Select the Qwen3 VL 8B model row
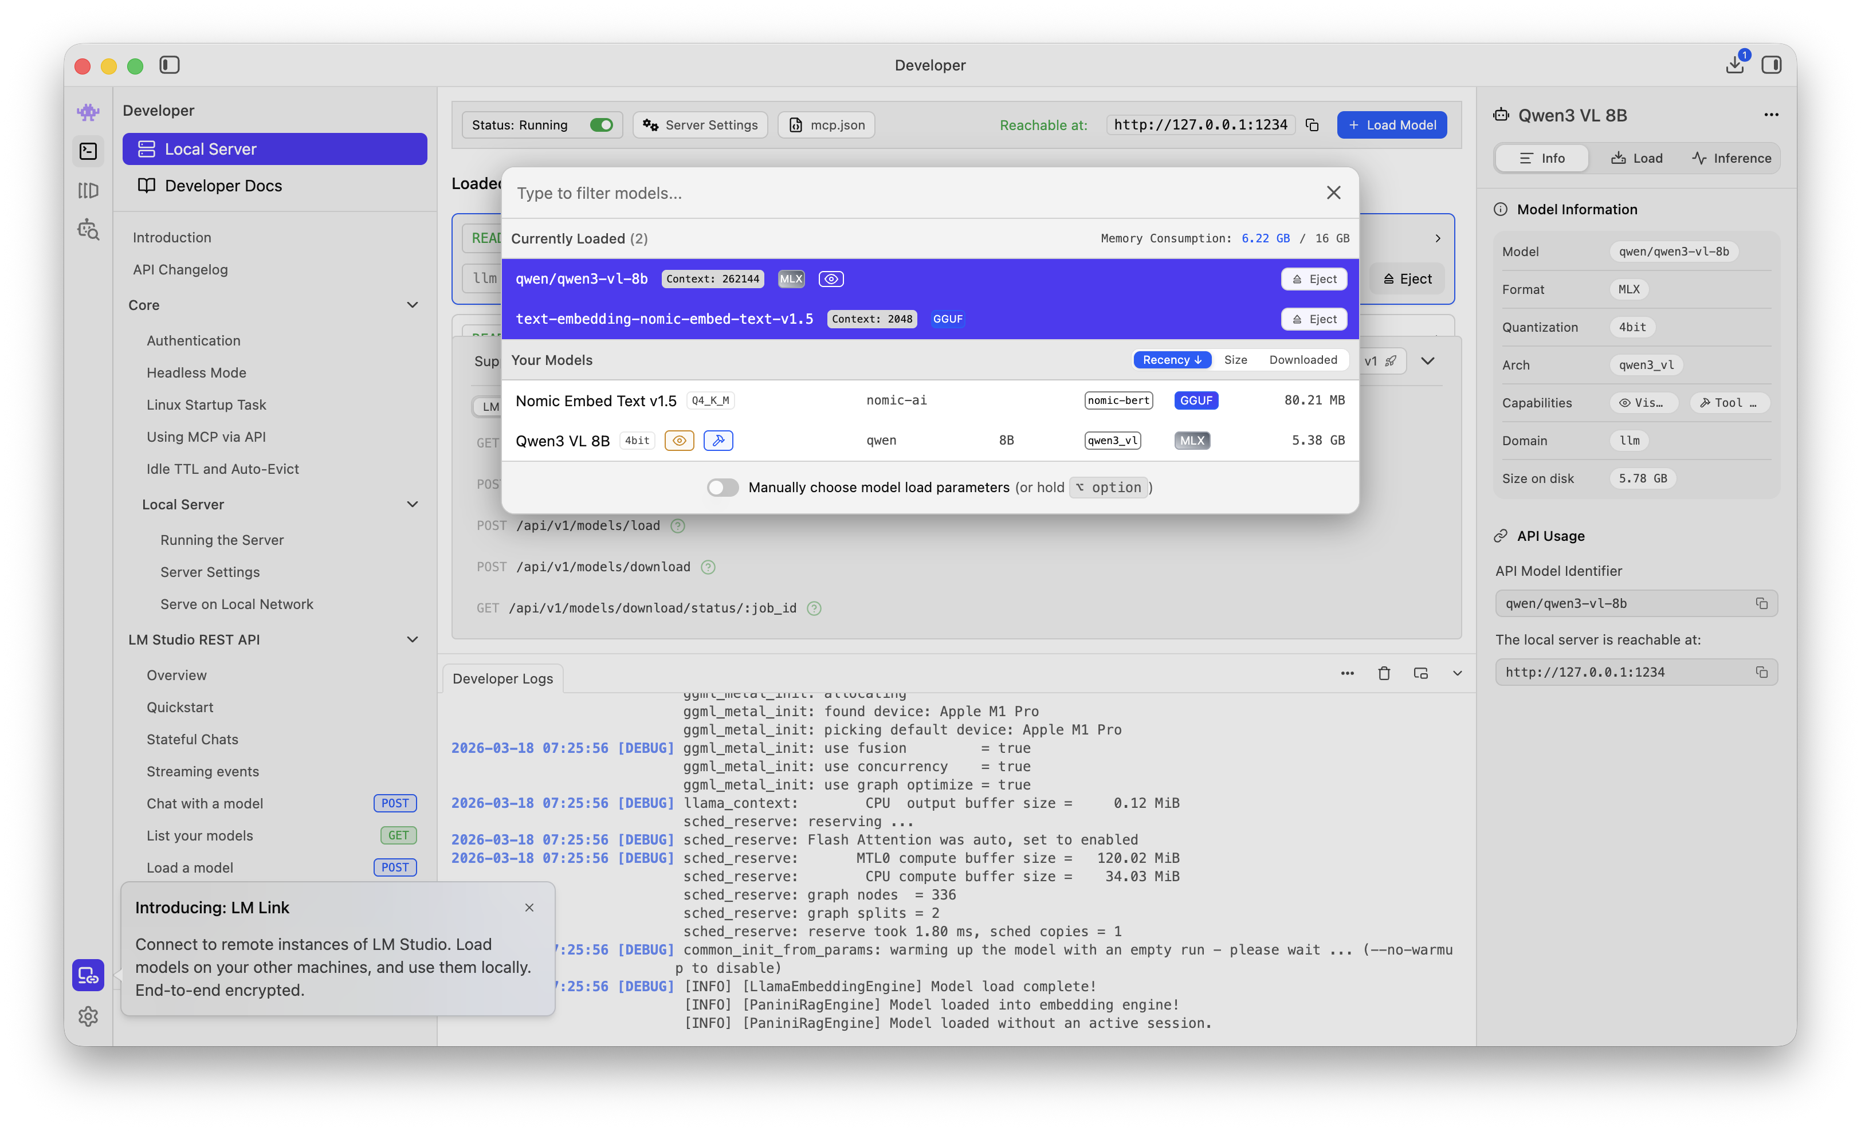Image resolution: width=1861 pixels, height=1131 pixels. (930, 441)
